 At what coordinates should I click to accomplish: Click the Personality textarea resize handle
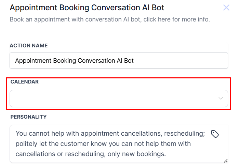coord(226,161)
